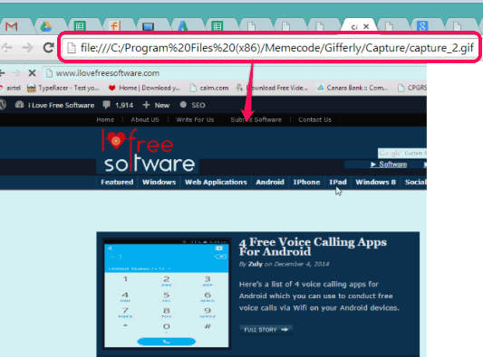Open the Contact Us link
This screenshot has width=483, height=357.
pos(314,120)
